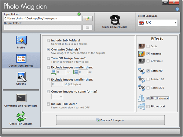
Task: Click the Sepia effect thumbnail icon
Action: 141,46
